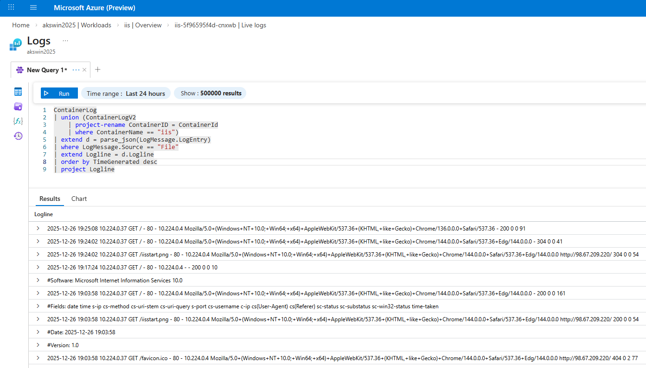646x368 pixels.
Task: Open the Queries panel icon
Action: [x=18, y=106]
